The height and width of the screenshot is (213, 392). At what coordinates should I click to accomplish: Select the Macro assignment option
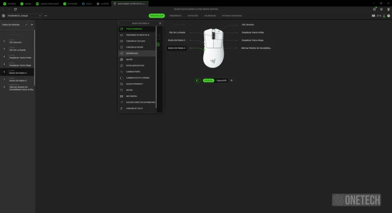(137, 60)
